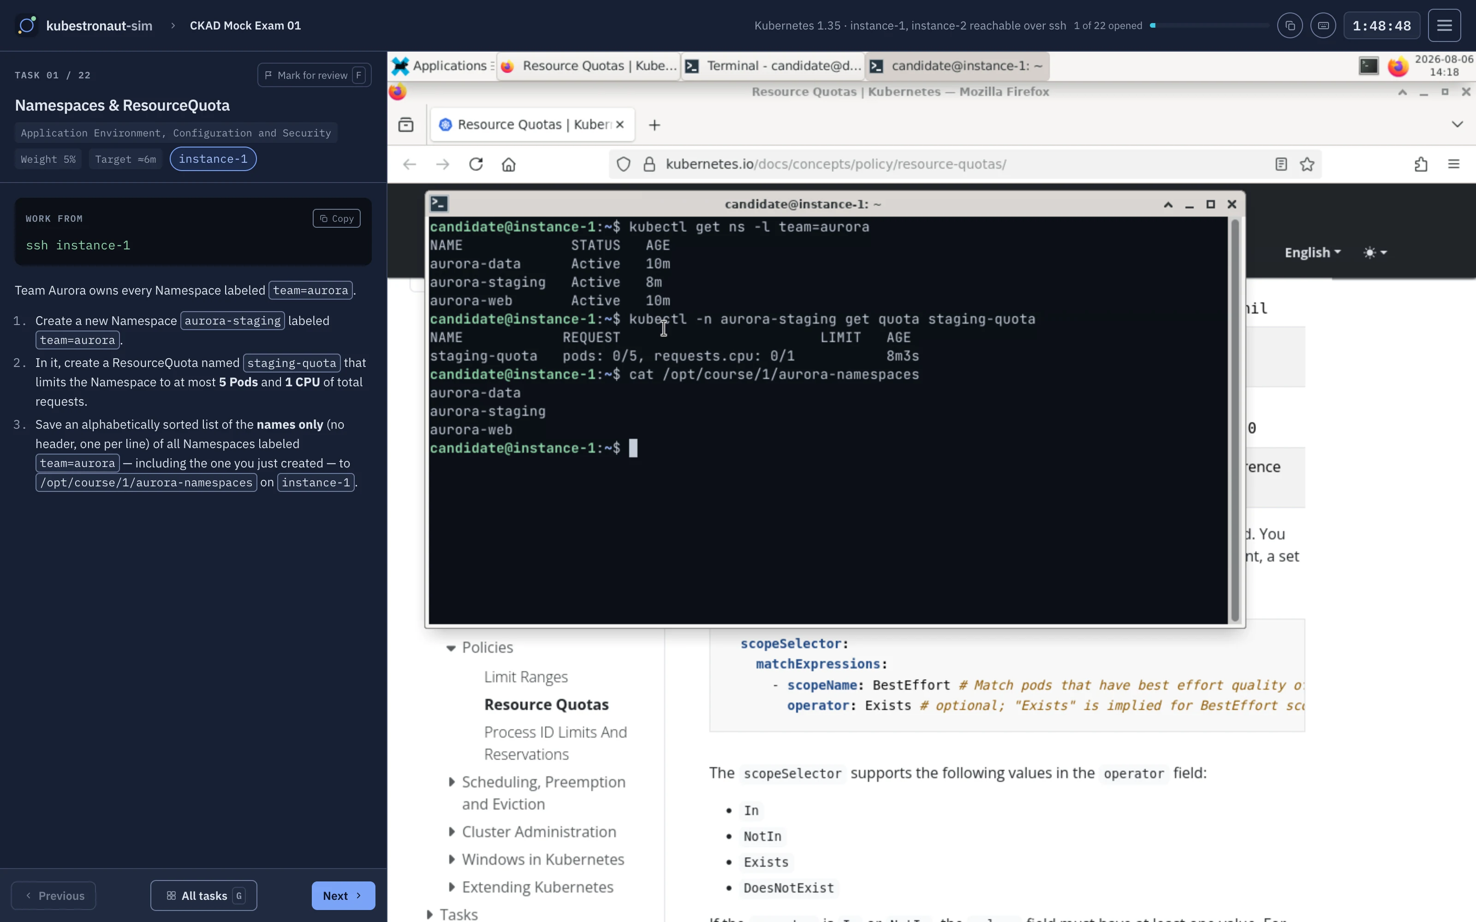Roll up terminal window with up-arrow button
The width and height of the screenshot is (1476, 922).
(x=1168, y=204)
